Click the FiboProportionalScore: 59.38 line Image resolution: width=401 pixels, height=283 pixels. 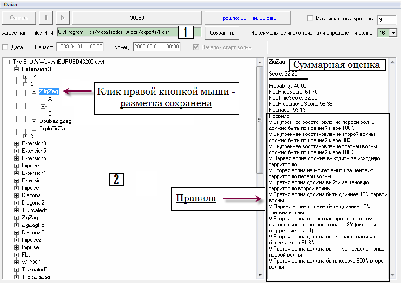300,104
